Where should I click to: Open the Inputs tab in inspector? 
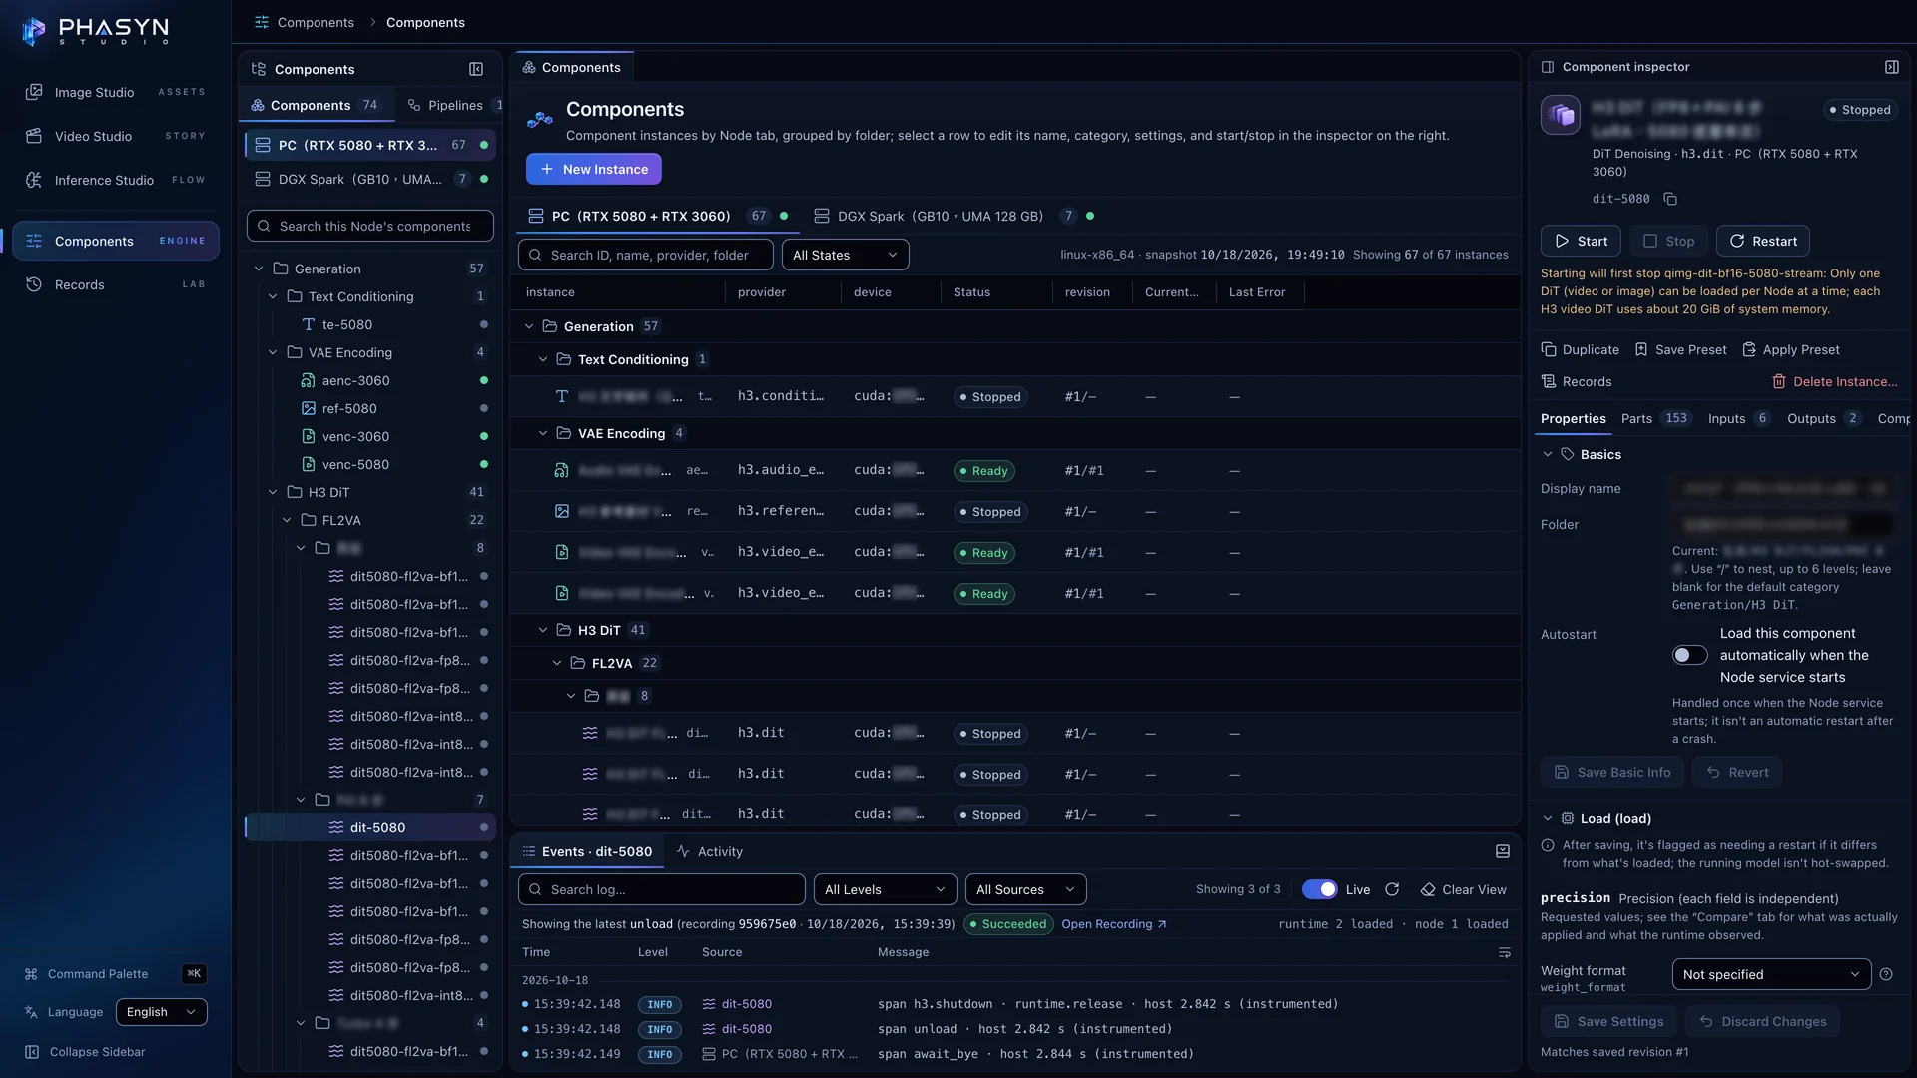pyautogui.click(x=1739, y=418)
